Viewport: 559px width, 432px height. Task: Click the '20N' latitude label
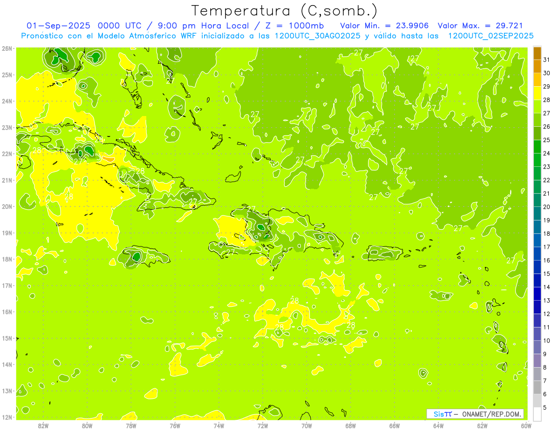7,206
